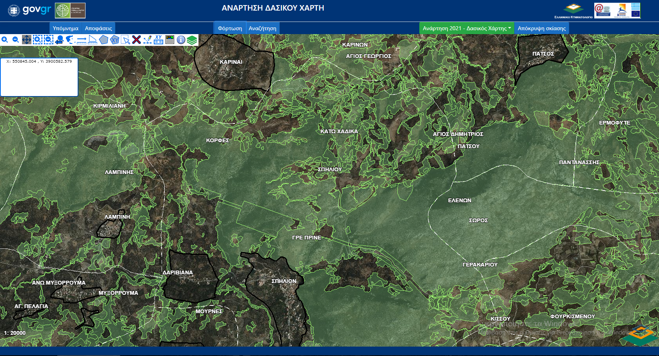Click the previous view magnifier icon
The image size is (659, 356).
pos(59,40)
